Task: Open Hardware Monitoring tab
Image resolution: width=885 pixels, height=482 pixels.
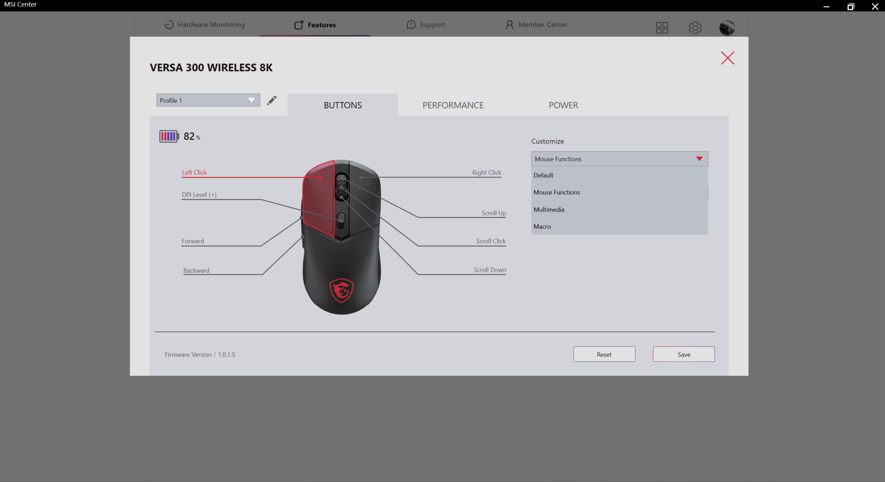Action: pyautogui.click(x=205, y=24)
